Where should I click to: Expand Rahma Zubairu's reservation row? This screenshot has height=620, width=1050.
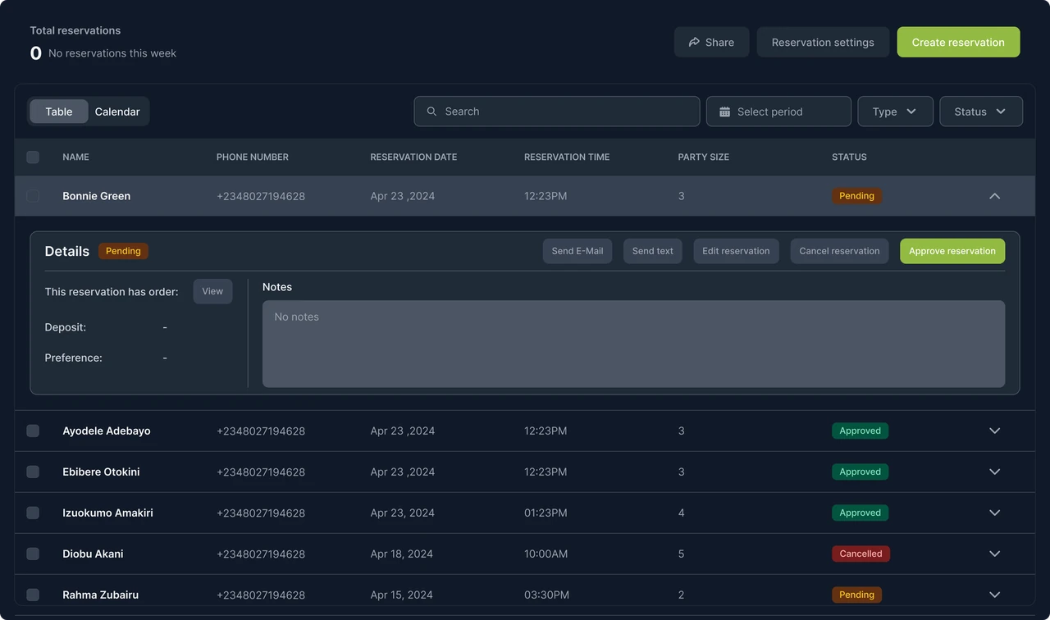995,595
